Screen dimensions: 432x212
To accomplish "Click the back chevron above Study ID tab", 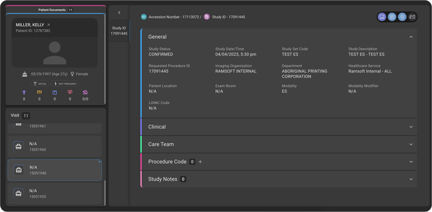I will [x=119, y=13].
